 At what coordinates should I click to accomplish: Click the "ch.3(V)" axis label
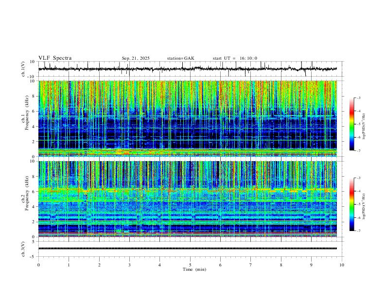(23, 249)
